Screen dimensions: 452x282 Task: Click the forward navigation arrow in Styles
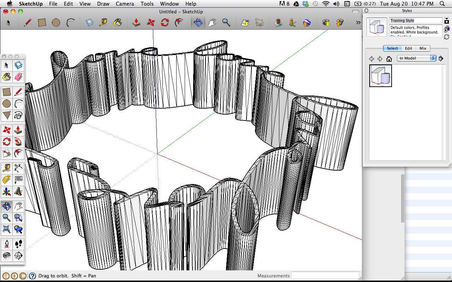tap(379, 59)
